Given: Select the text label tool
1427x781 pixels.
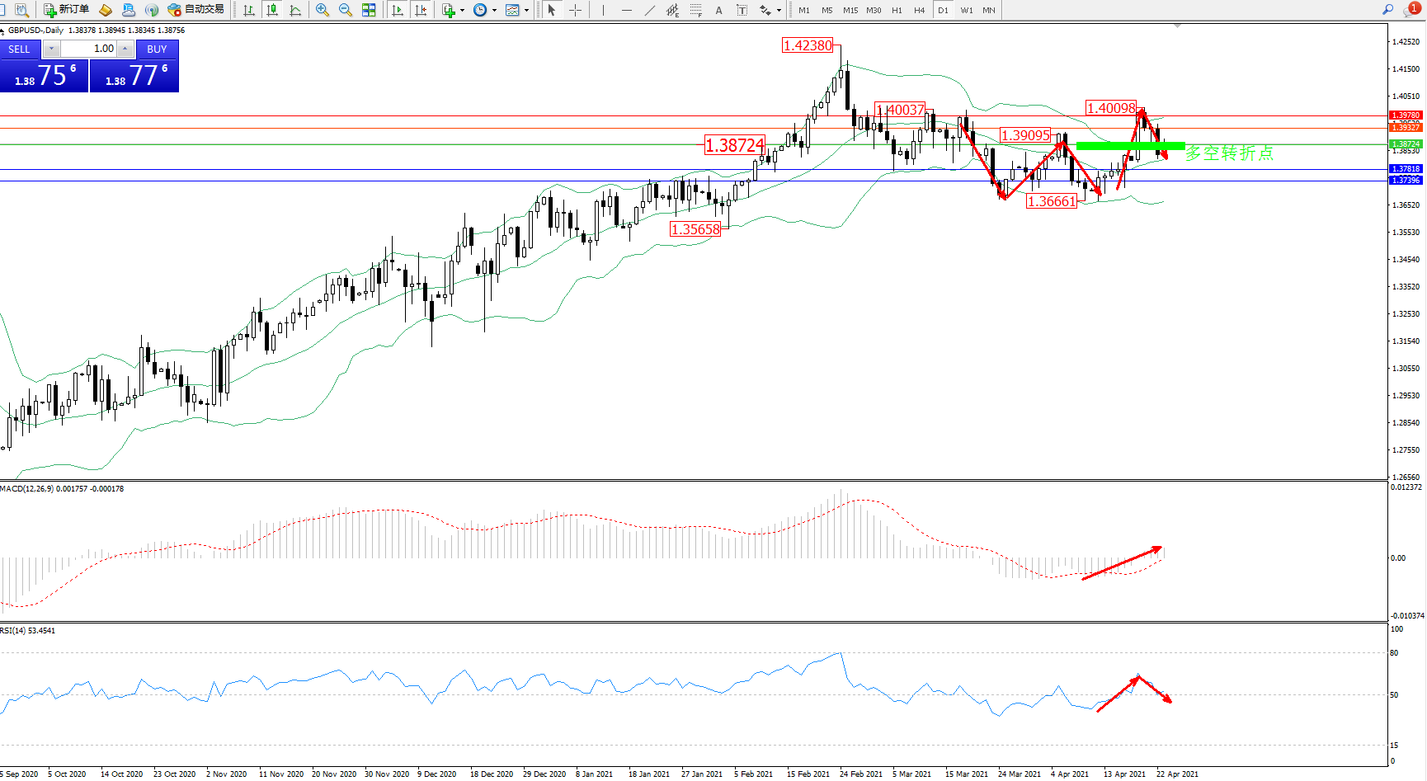Looking at the screenshot, I should (742, 10).
